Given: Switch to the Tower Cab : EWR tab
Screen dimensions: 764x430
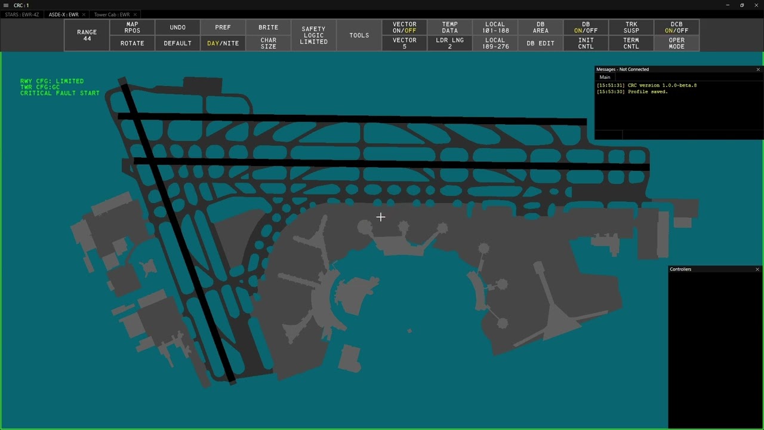Looking at the screenshot, I should (x=112, y=14).
